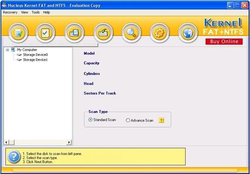Click the My Computer icon in tree

[13, 49]
